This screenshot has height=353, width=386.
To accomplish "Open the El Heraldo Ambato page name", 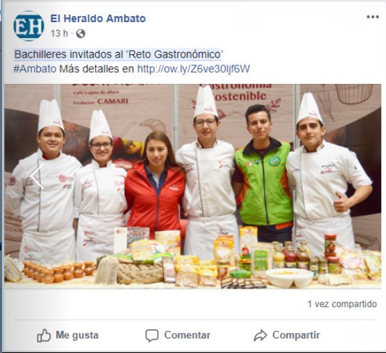I will pyautogui.click(x=98, y=19).
